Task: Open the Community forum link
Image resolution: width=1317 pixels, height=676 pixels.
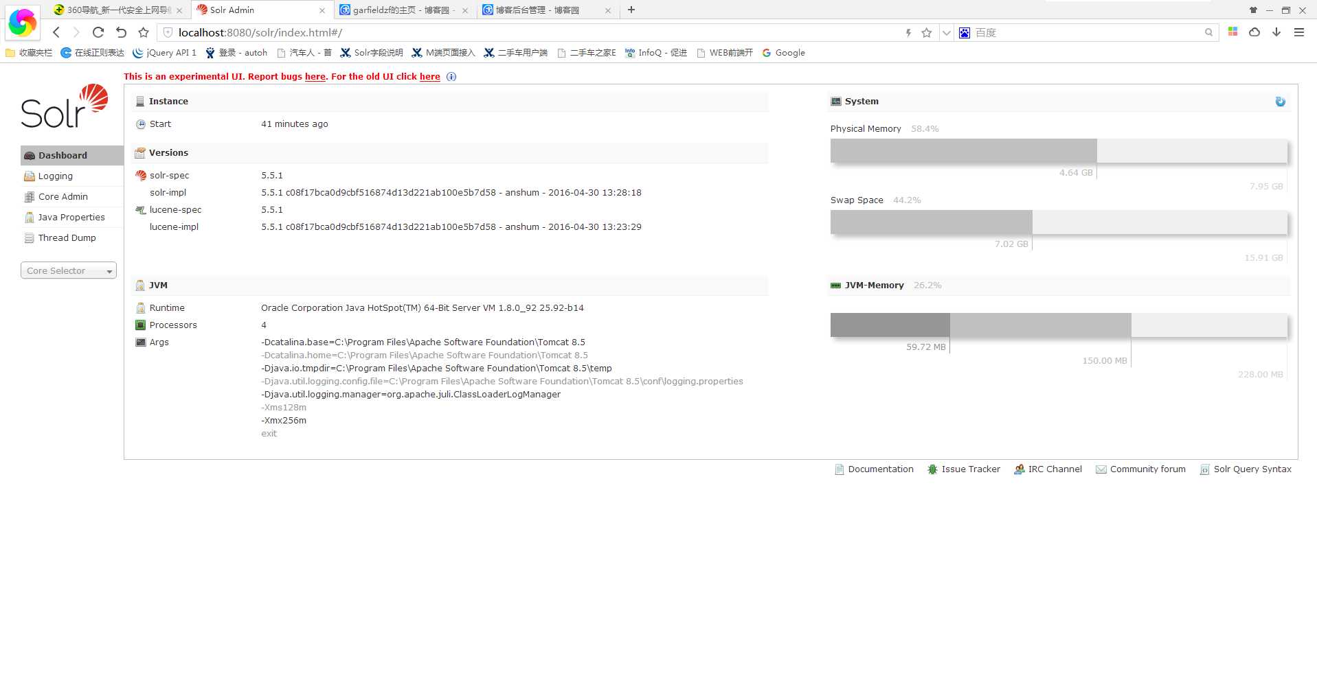Action: tap(1141, 469)
